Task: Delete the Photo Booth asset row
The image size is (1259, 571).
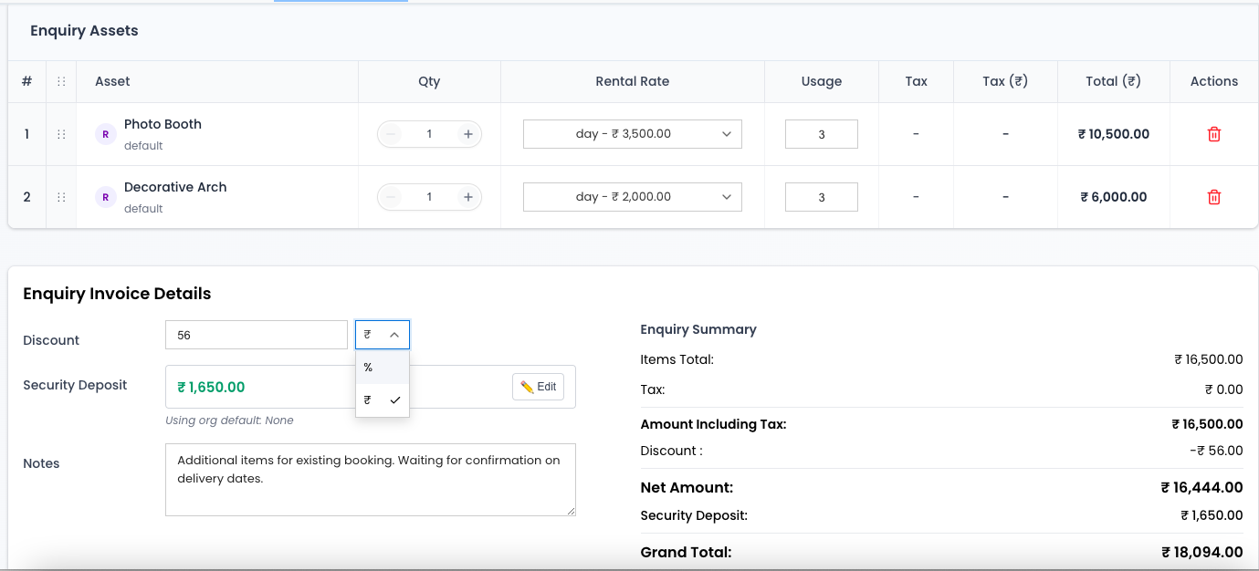Action: coord(1213,133)
